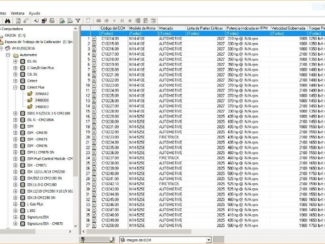Click the ECM image icon in bottom combo
The width and height of the screenshot is (325, 244).
click(123, 240)
